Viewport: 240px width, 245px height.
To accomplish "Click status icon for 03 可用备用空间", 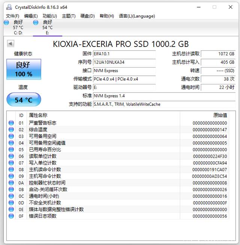I will click(x=11, y=136).
